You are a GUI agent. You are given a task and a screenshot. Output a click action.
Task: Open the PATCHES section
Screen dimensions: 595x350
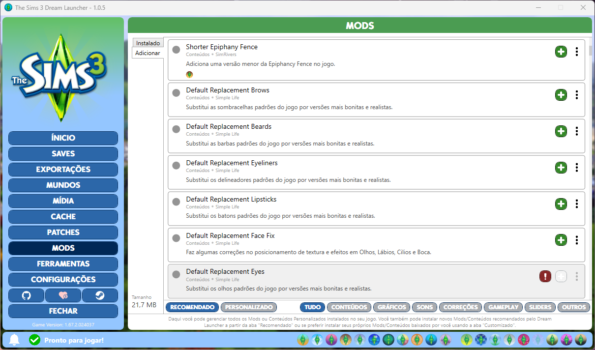pos(63,233)
